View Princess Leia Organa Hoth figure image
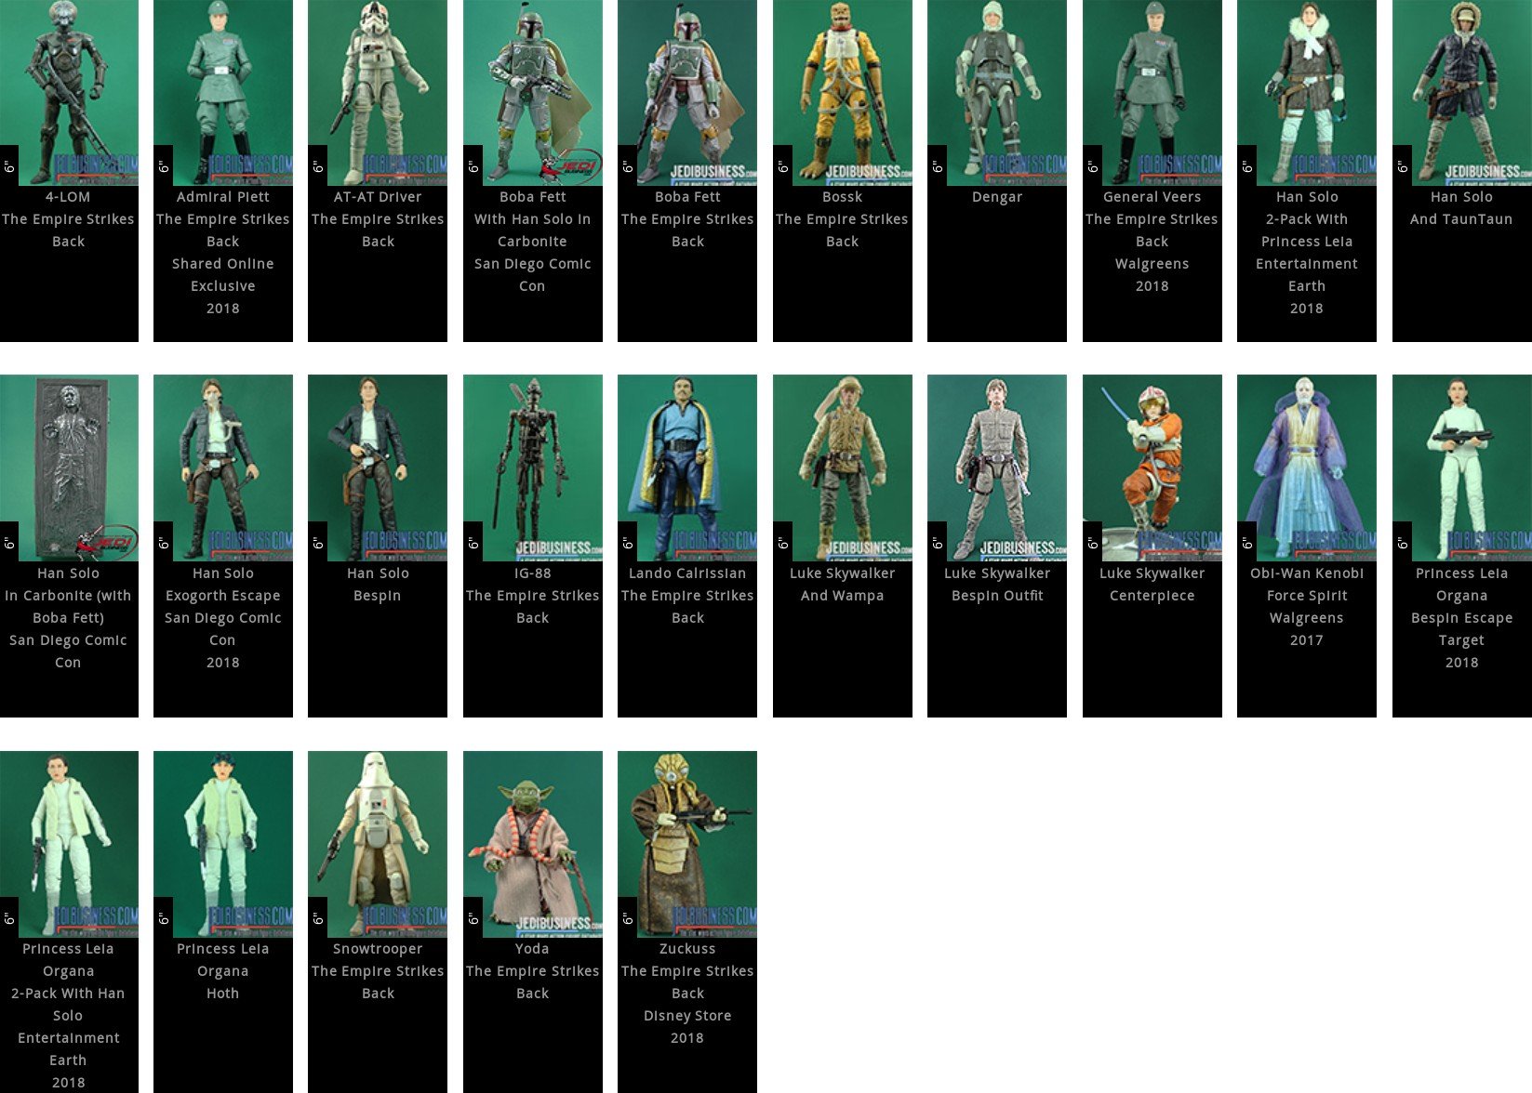Viewport: 1532px width, 1093px height. (x=223, y=844)
